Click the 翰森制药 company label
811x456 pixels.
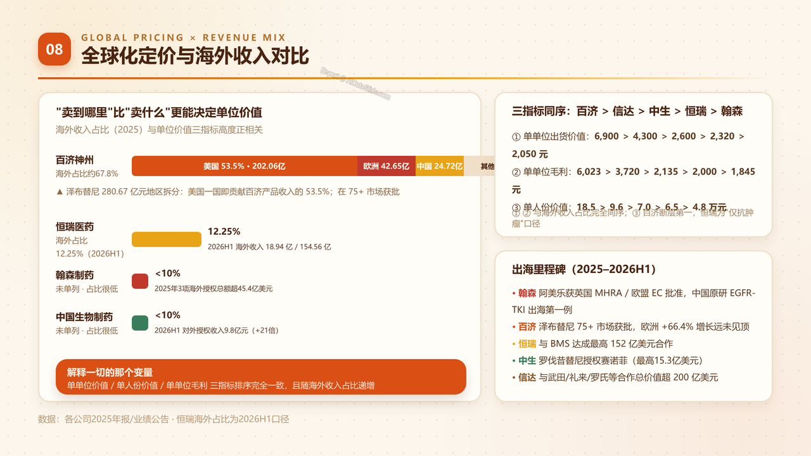coord(75,275)
